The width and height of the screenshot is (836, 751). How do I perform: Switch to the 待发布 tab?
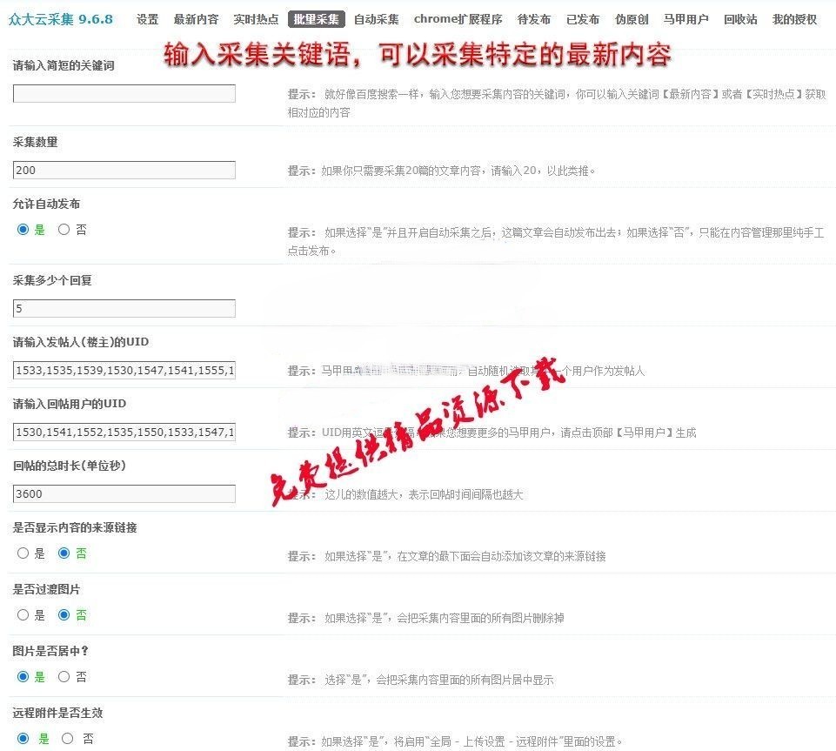[533, 19]
